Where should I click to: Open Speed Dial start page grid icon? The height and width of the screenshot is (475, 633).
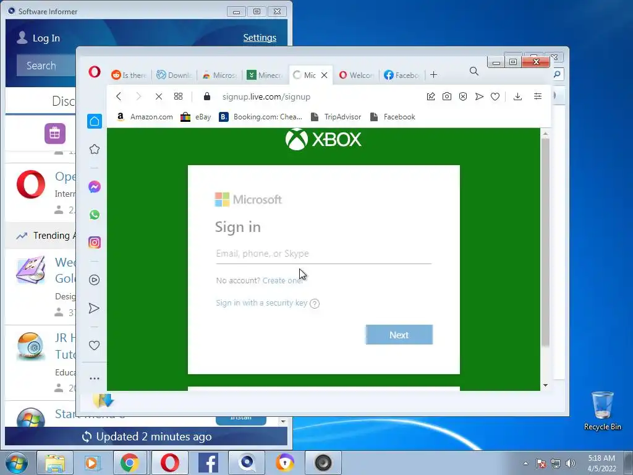(x=178, y=96)
